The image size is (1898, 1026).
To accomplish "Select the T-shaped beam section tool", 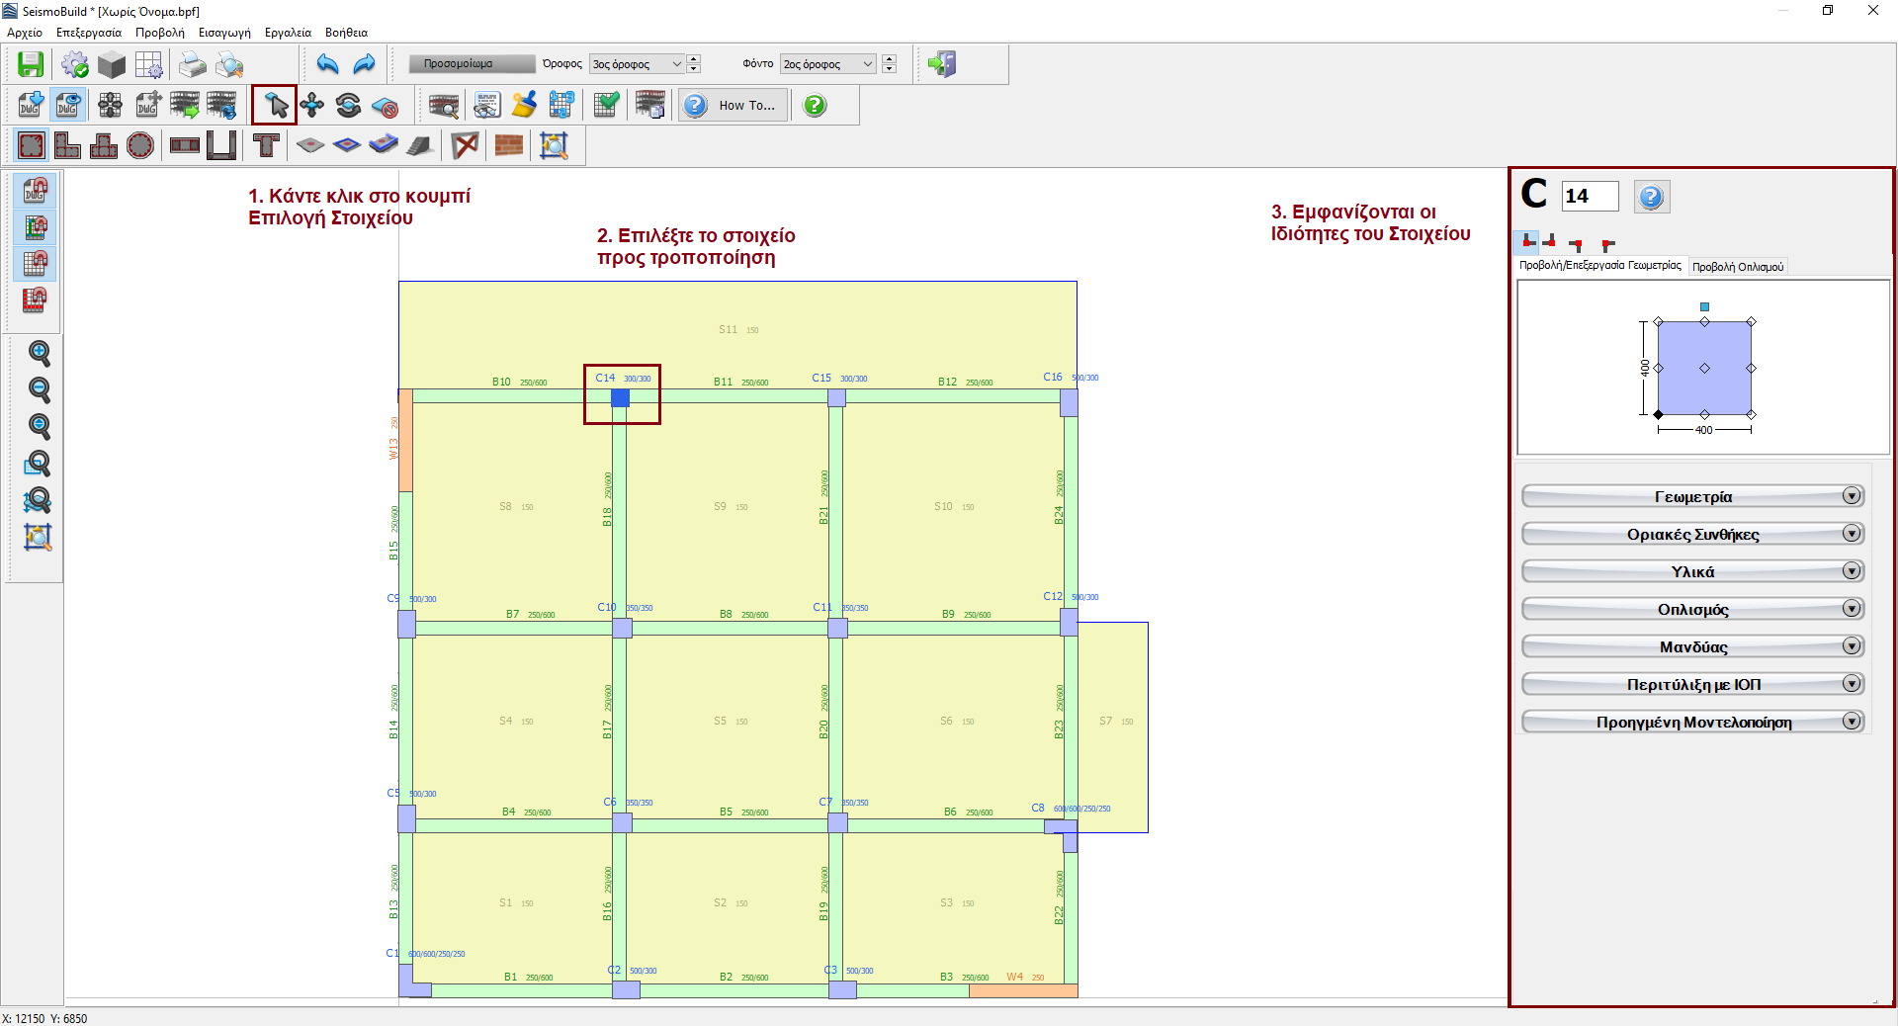I will tap(266, 145).
